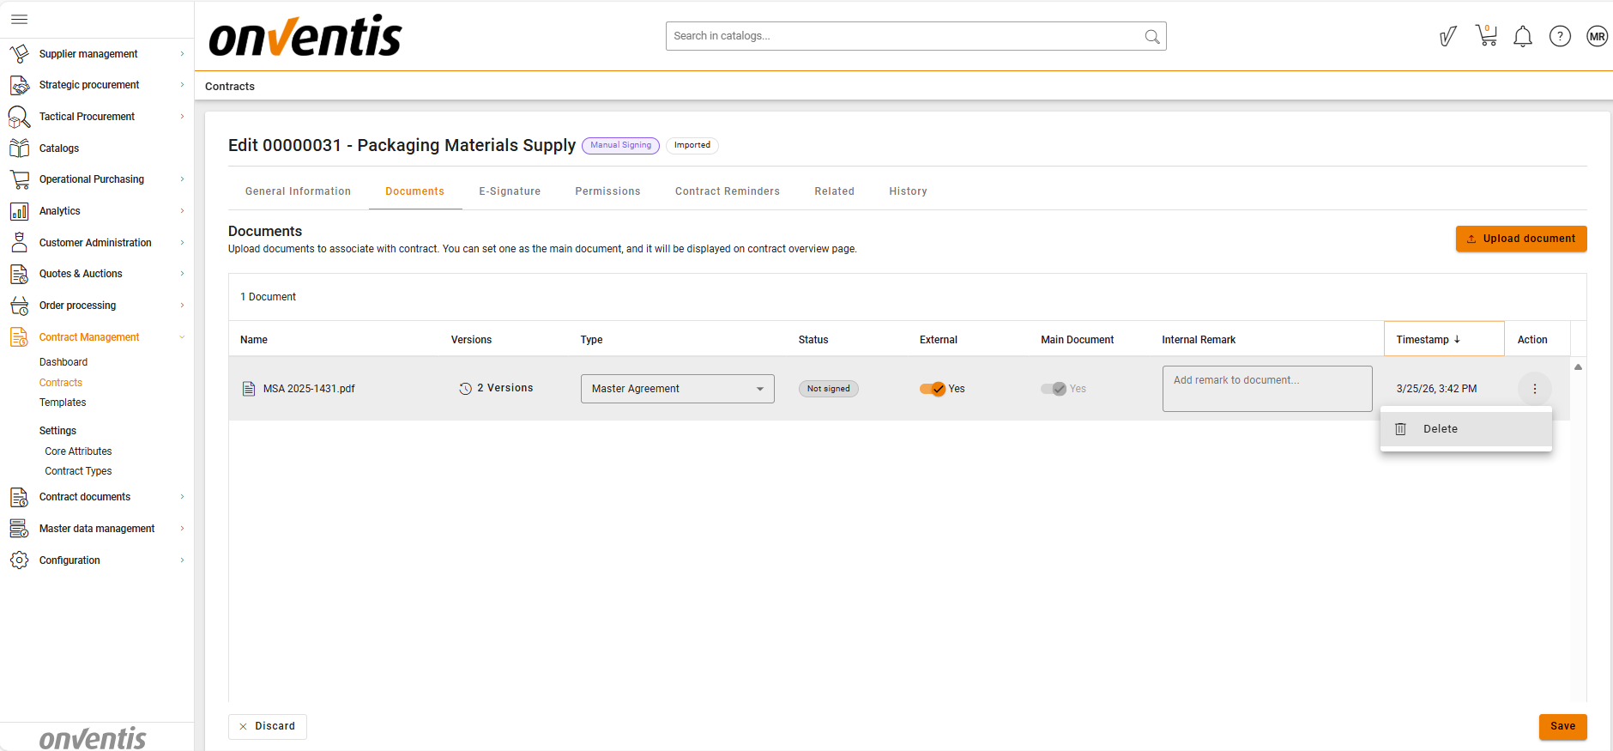Open the shopping cart icon
Screen dimensions: 1613x751
(x=1486, y=36)
